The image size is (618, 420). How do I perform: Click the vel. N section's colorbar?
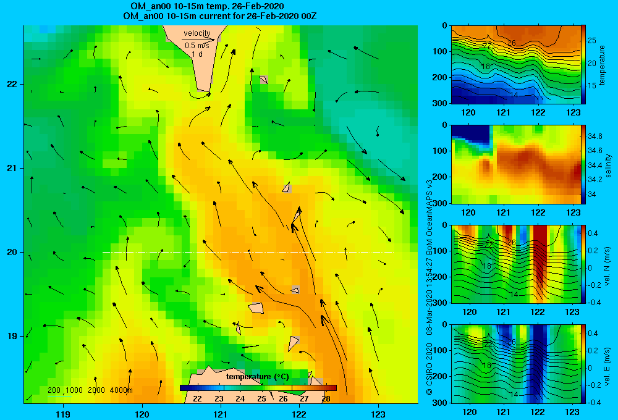[583, 264]
